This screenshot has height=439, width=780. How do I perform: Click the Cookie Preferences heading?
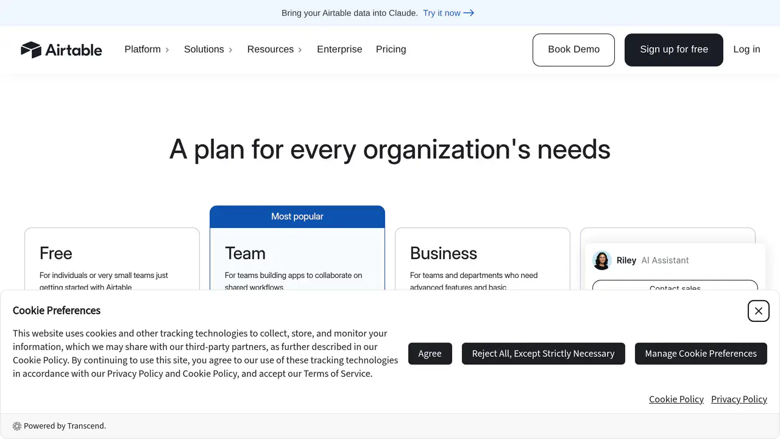pos(57,310)
